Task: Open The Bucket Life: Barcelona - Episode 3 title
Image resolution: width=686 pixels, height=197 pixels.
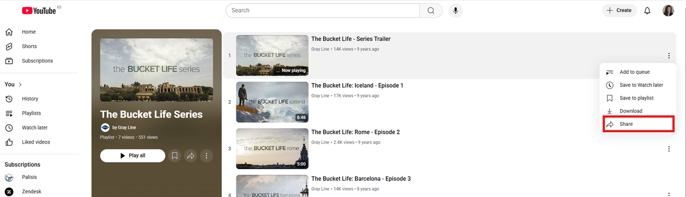Action: [x=361, y=179]
